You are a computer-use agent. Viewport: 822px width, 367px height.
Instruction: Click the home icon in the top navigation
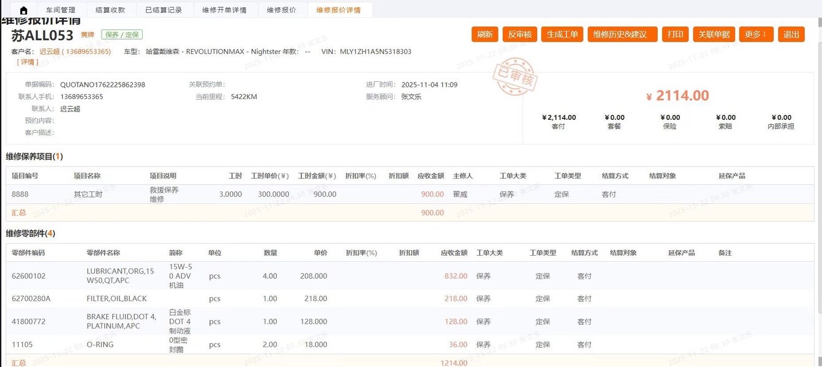[24, 9]
